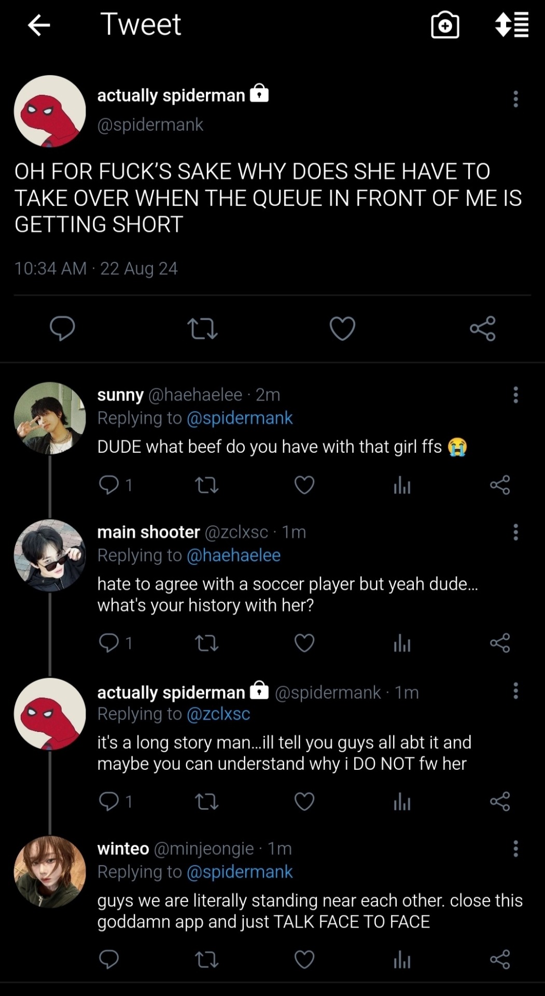The image size is (545, 996).
Task: Like the main spiderman tweet
Action: pos(342,329)
